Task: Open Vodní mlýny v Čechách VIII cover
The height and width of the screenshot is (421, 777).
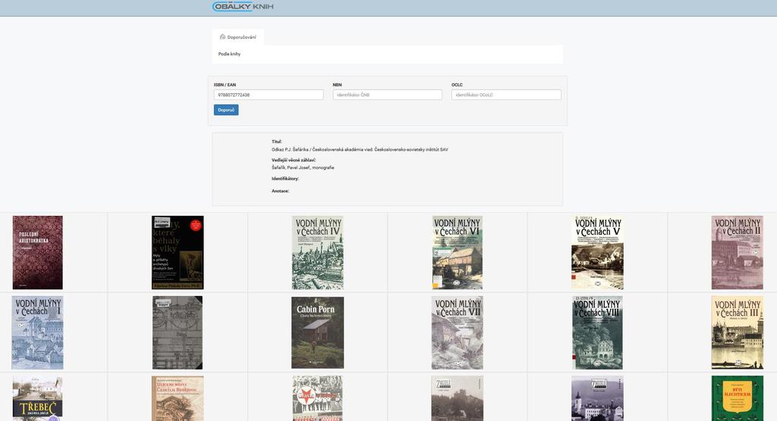Action: 598,332
